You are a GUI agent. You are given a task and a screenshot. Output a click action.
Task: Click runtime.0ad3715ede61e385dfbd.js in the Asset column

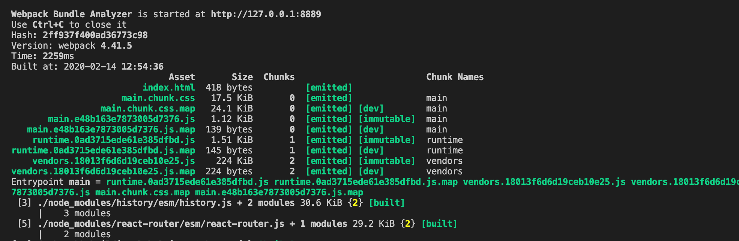click(113, 140)
